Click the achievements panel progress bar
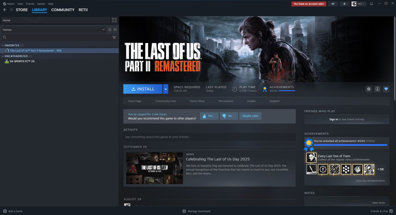396x215 pixels. click(x=351, y=145)
